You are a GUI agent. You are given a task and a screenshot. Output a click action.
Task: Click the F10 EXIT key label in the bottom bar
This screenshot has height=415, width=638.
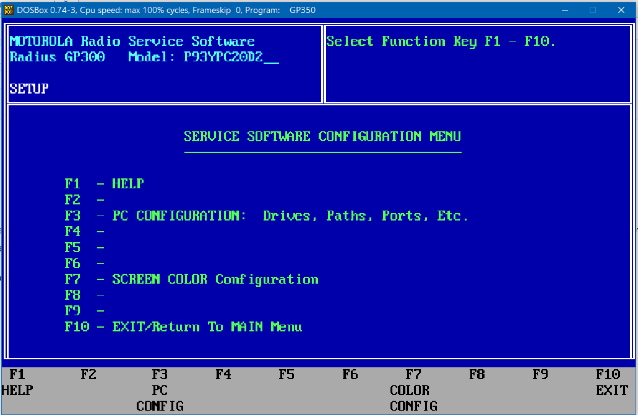tap(612, 382)
